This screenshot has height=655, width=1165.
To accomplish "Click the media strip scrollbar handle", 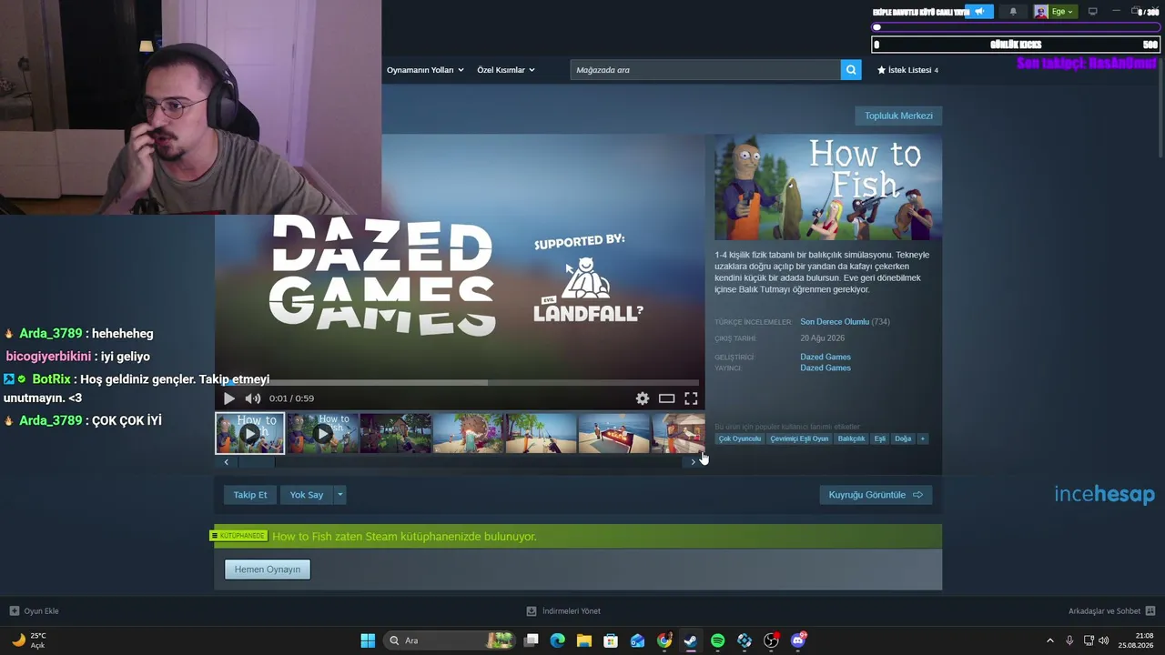I will tap(255, 462).
